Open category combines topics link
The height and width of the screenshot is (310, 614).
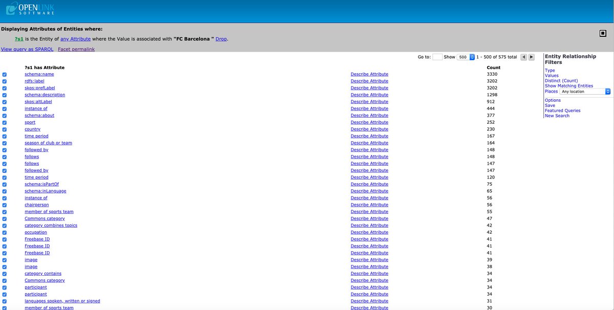tap(51, 225)
